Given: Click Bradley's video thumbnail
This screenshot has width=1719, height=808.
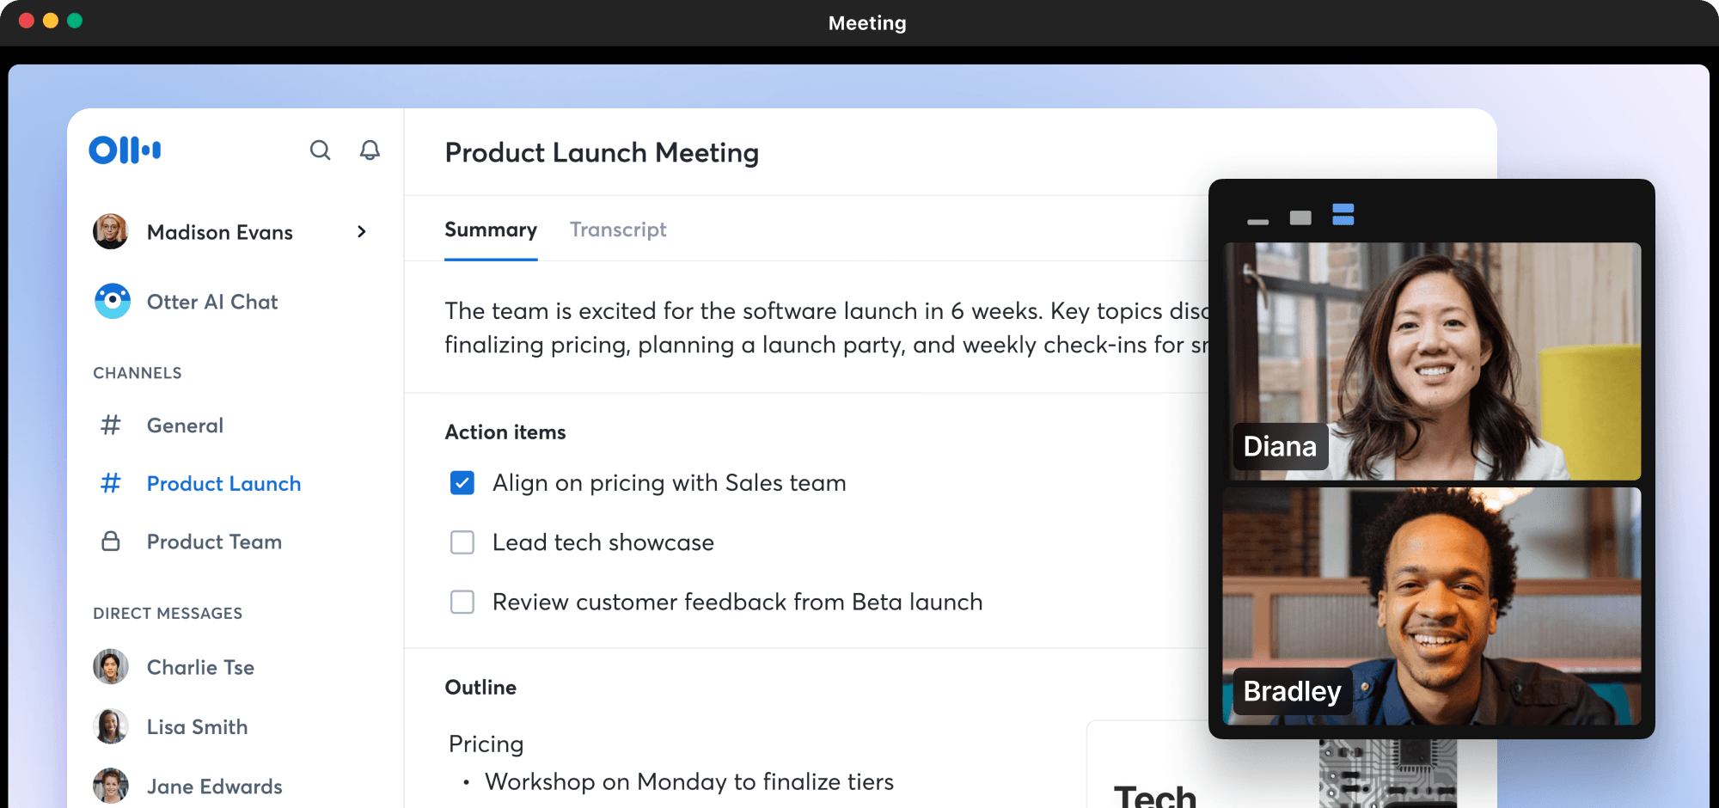Looking at the screenshot, I should pos(1431,606).
